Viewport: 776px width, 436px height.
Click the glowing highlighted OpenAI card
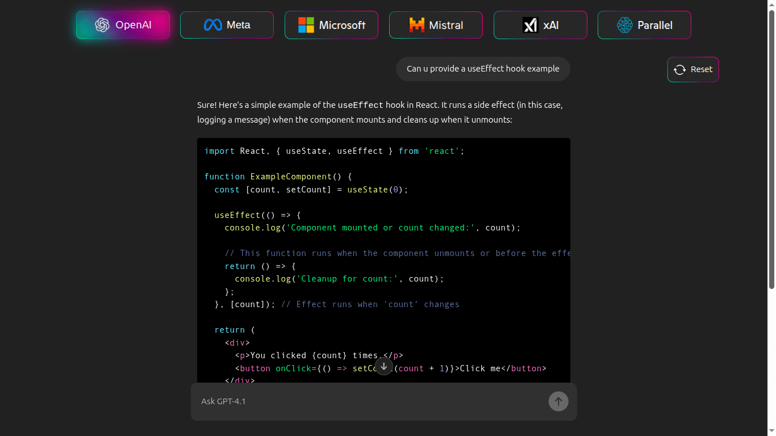click(x=123, y=24)
